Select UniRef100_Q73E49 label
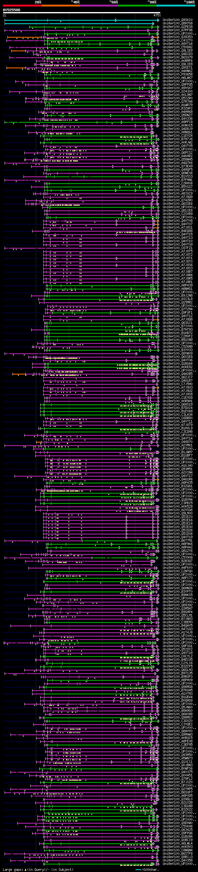The width and height of the screenshot is (198, 872). 178,166
